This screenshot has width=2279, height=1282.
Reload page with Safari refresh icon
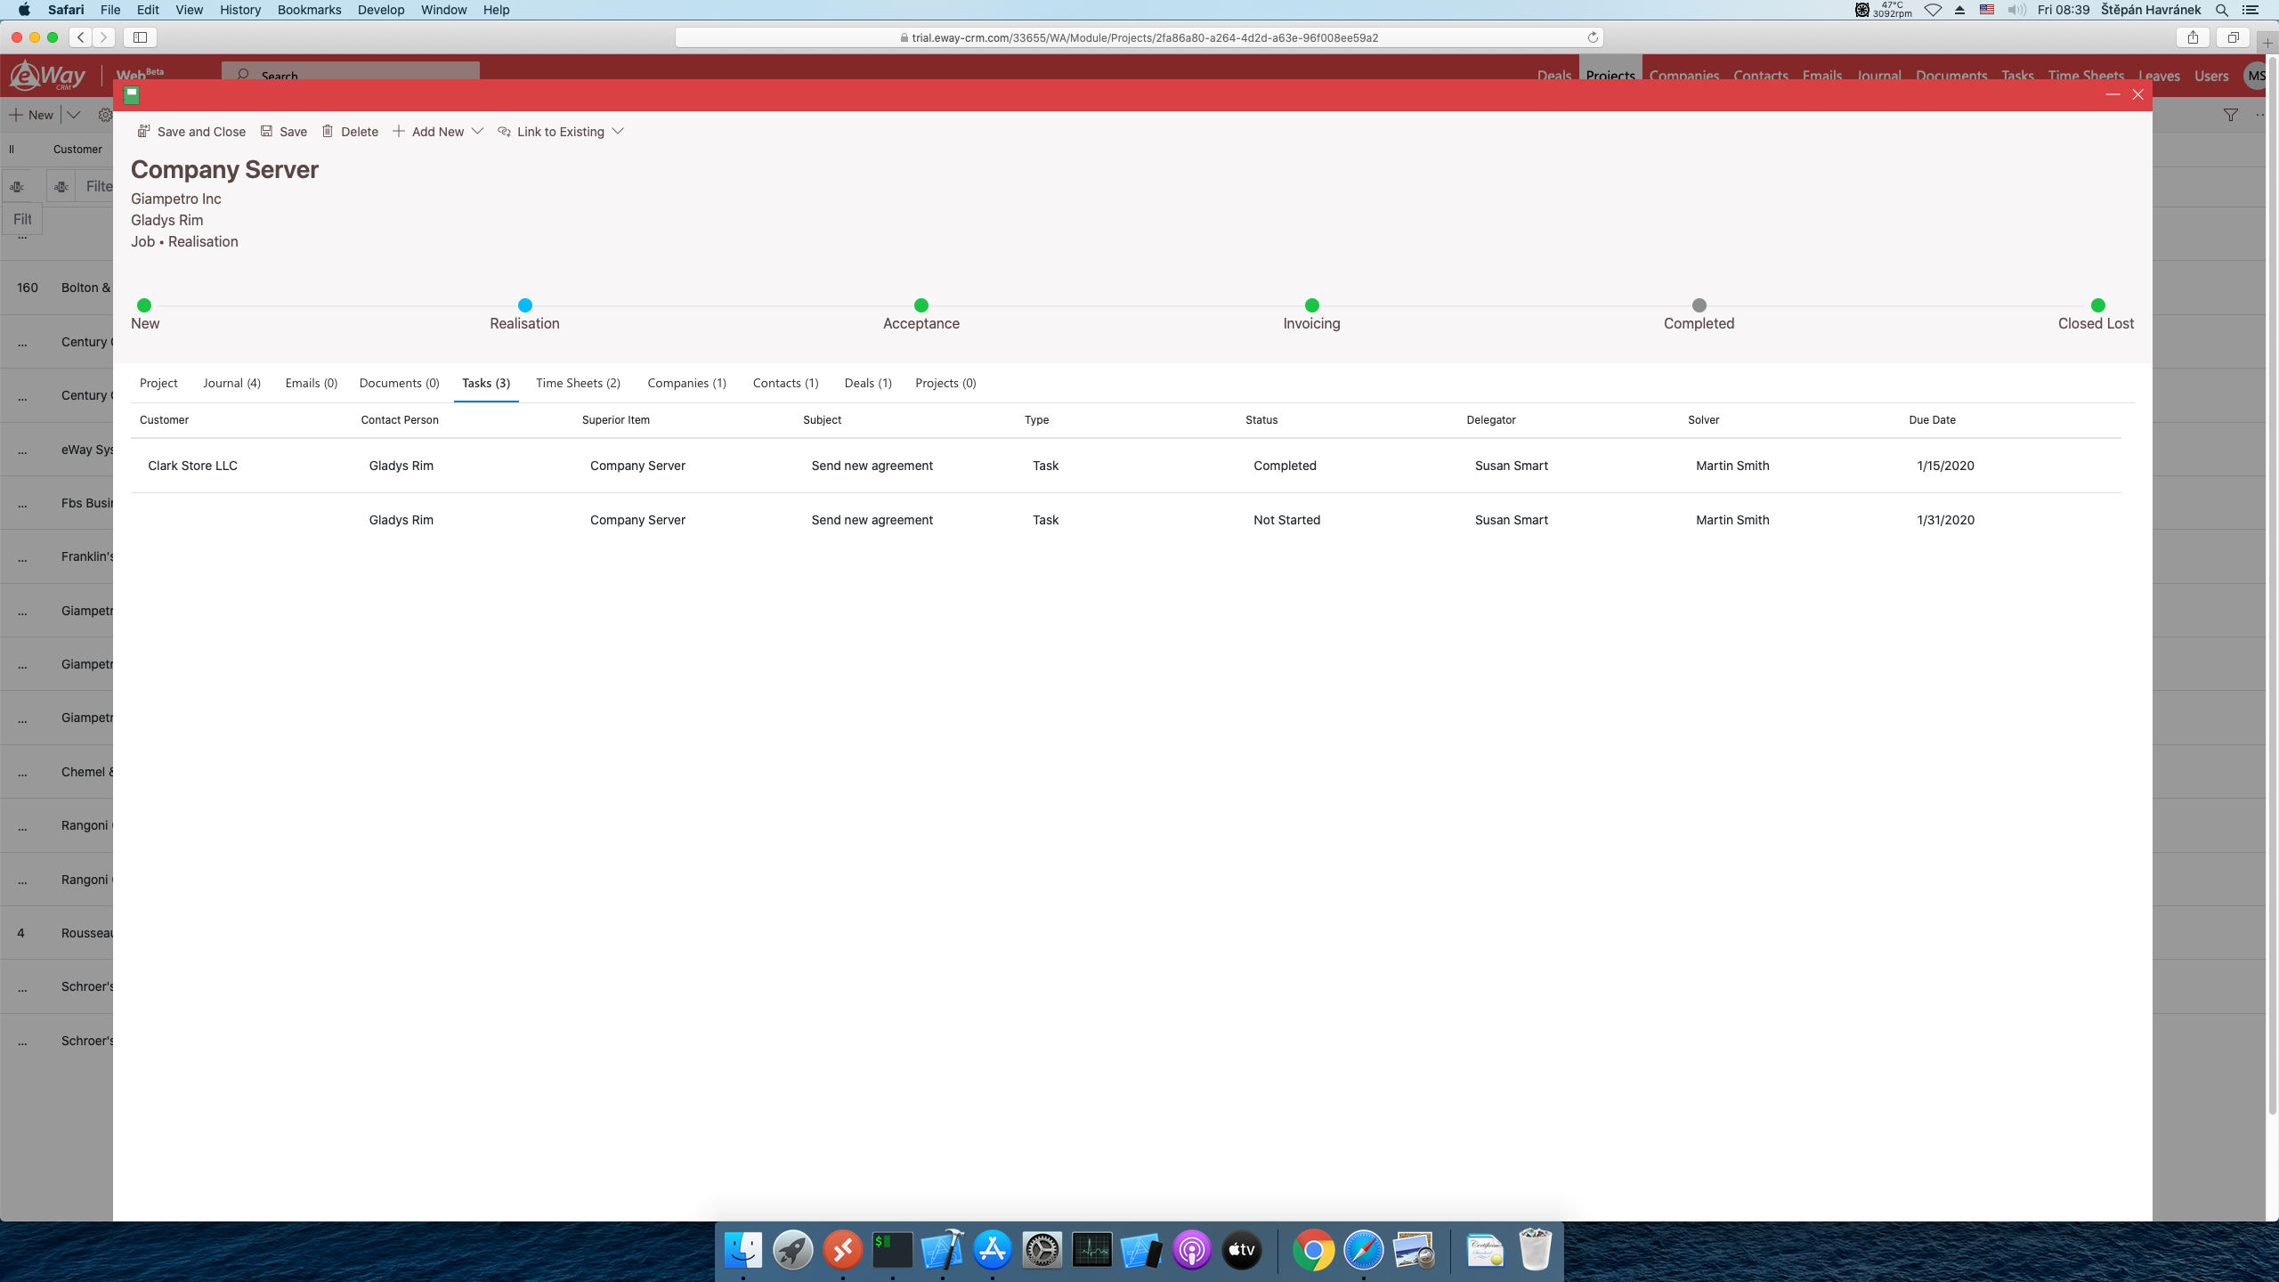click(x=1593, y=37)
